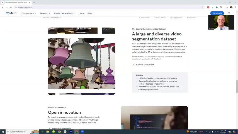Click the '~600K+ masklets collected' highlight bullet
The width and height of the screenshot is (238, 134).
157,78
